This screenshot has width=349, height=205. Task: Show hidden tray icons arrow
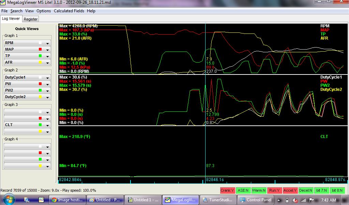coord(279,200)
